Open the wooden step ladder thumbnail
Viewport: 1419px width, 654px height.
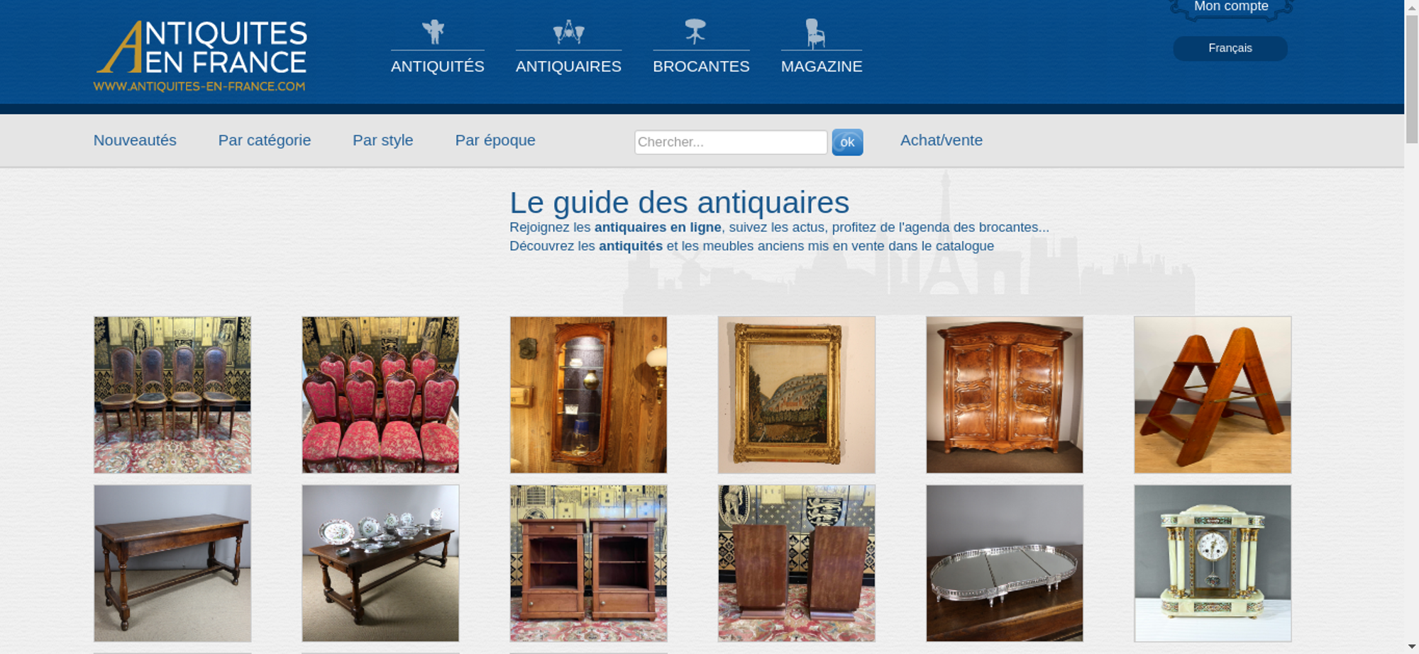tap(1213, 395)
